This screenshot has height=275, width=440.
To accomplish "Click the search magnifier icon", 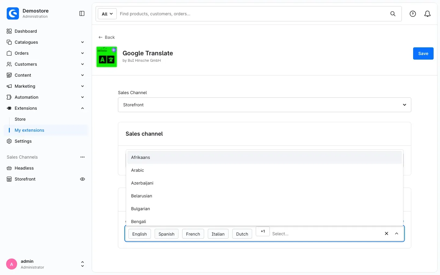I will (x=393, y=14).
